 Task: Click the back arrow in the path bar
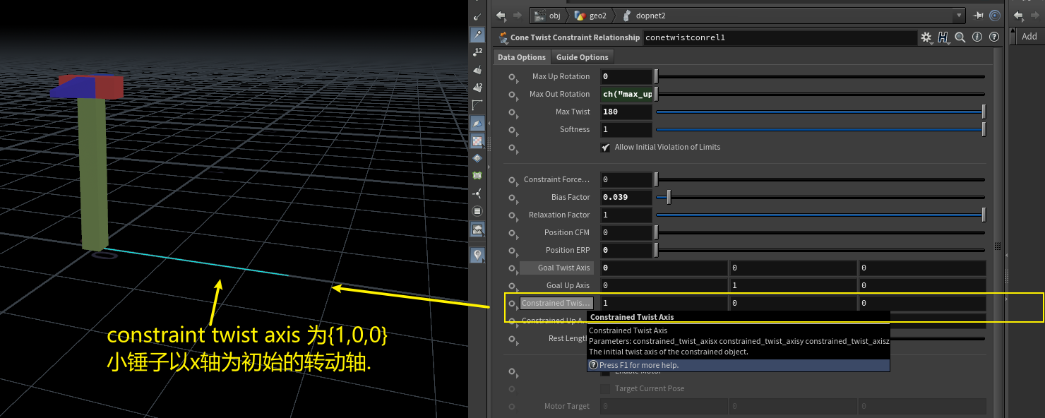point(501,16)
